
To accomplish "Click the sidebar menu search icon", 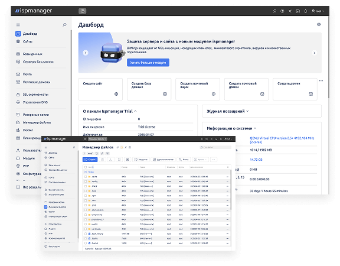I will [64, 25].
